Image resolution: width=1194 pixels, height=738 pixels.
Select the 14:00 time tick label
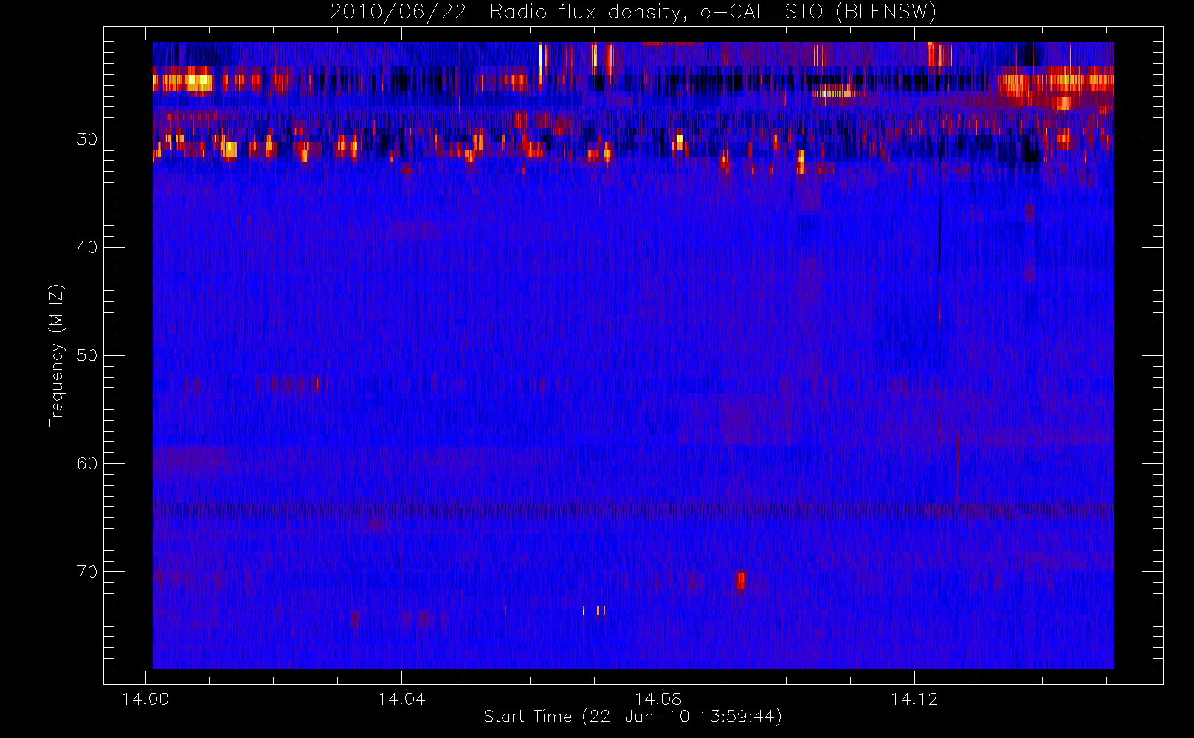click(145, 699)
